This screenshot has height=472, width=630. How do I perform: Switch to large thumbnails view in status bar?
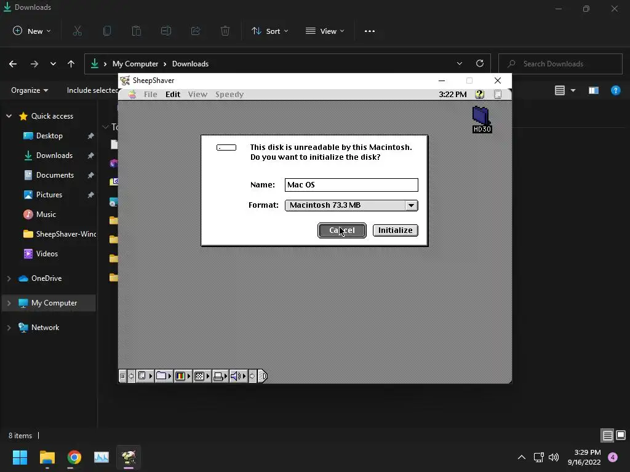[621, 435]
